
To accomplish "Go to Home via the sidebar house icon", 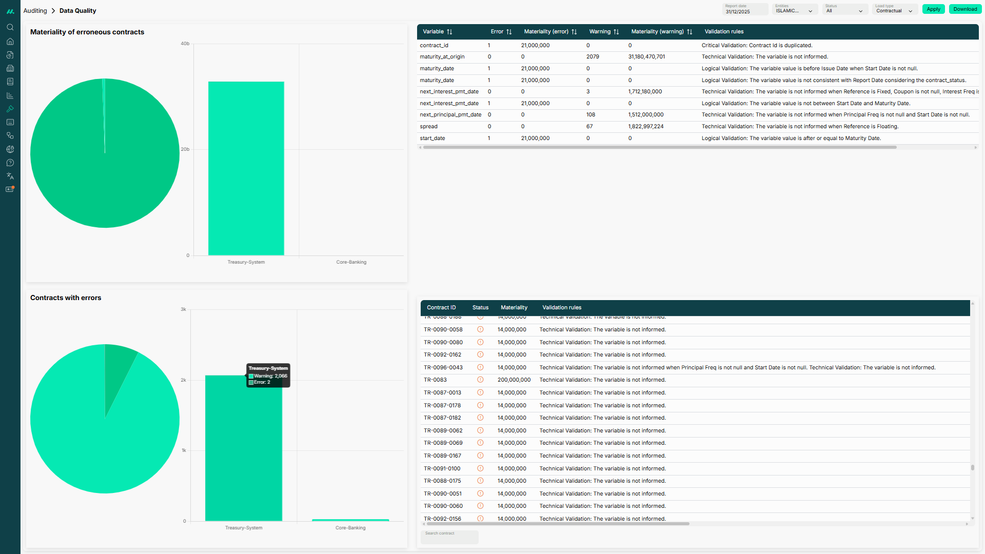I will click(10, 41).
